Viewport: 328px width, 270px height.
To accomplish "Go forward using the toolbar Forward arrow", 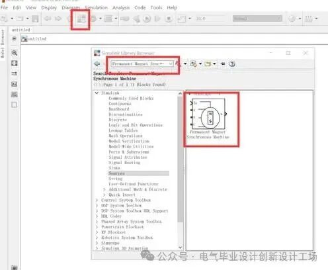I will 58,19.
